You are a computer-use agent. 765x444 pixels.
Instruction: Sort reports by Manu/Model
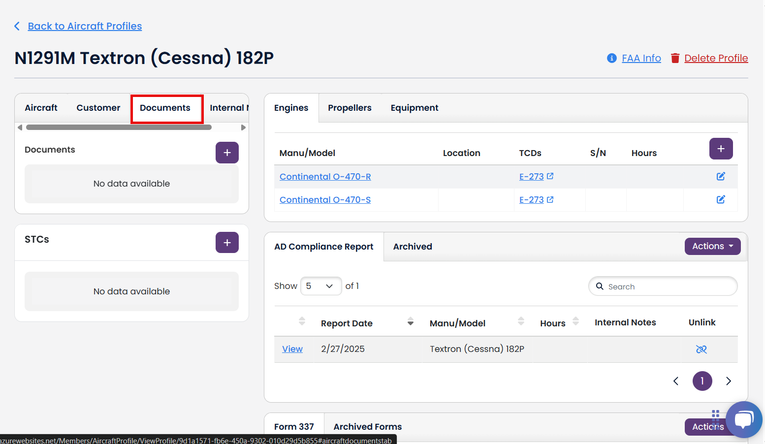coord(521,321)
